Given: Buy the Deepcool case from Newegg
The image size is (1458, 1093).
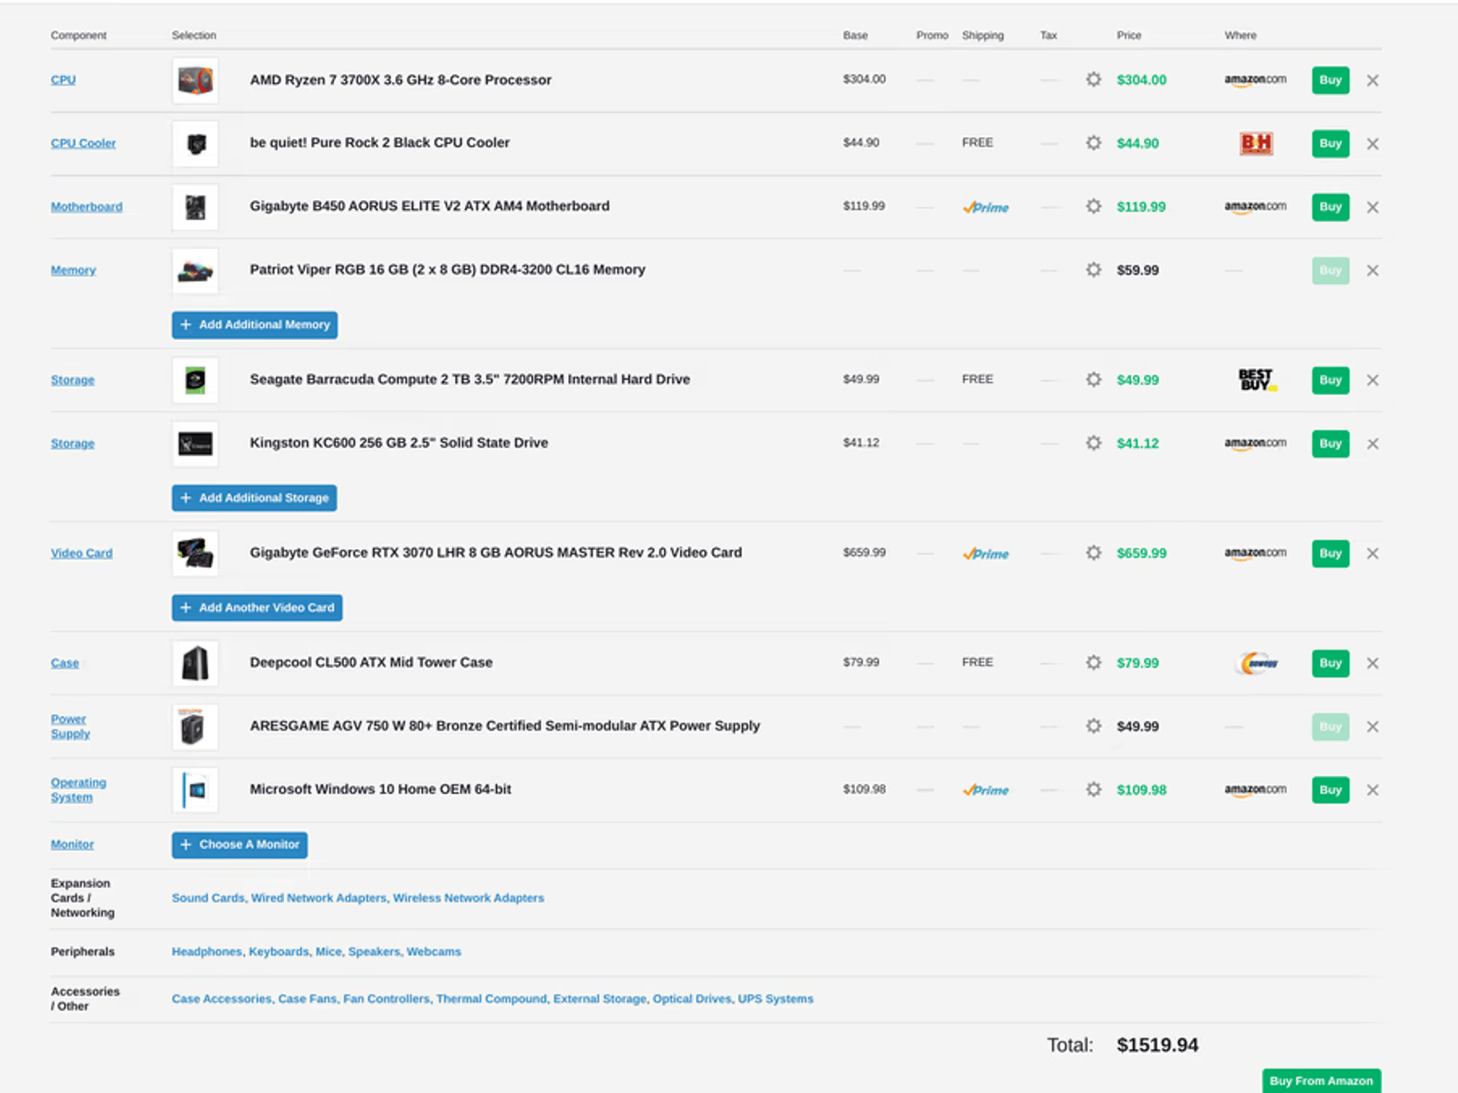Looking at the screenshot, I should coord(1330,662).
